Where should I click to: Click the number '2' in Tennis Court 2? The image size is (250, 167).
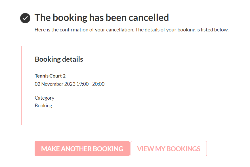[x=64, y=76]
